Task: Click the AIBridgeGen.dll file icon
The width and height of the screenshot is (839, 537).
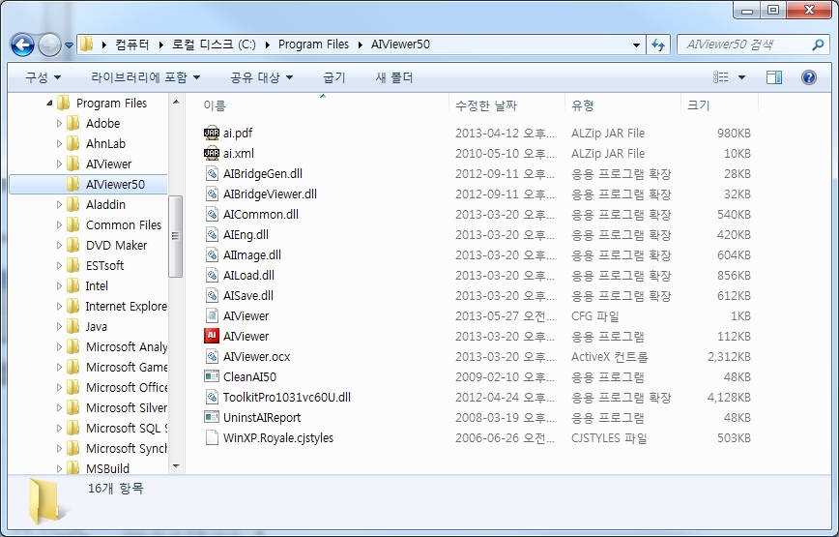Action: click(212, 173)
